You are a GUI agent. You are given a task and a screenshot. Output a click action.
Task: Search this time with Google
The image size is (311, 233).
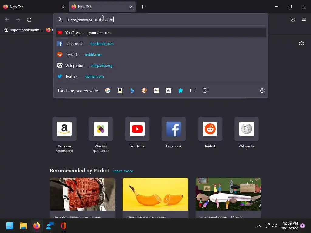(x=108, y=90)
